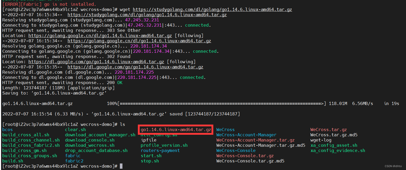406x170 pixels.
Task: Select the 'download_account_manager.sh' file
Action: click(x=100, y=135)
